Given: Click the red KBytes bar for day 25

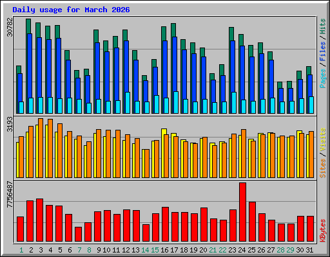Looking at the screenshot, I should point(252,222).
